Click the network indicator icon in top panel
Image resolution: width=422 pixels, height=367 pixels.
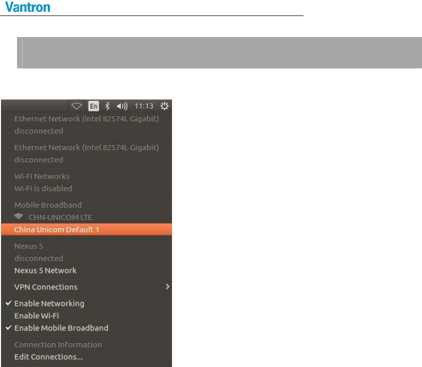pyautogui.click(x=76, y=106)
